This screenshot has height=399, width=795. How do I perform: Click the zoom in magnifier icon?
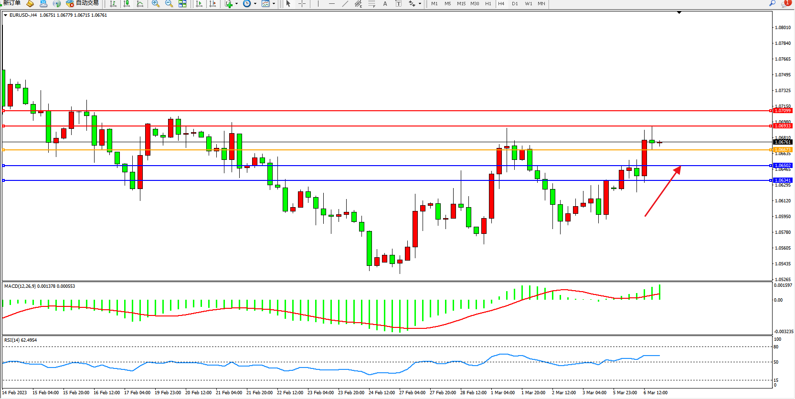click(x=155, y=4)
